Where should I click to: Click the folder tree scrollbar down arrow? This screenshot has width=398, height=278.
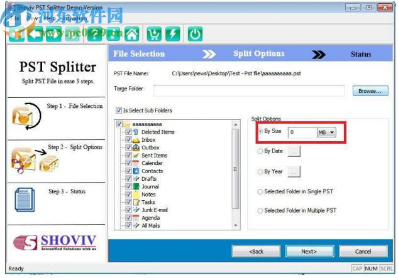pos(236,225)
